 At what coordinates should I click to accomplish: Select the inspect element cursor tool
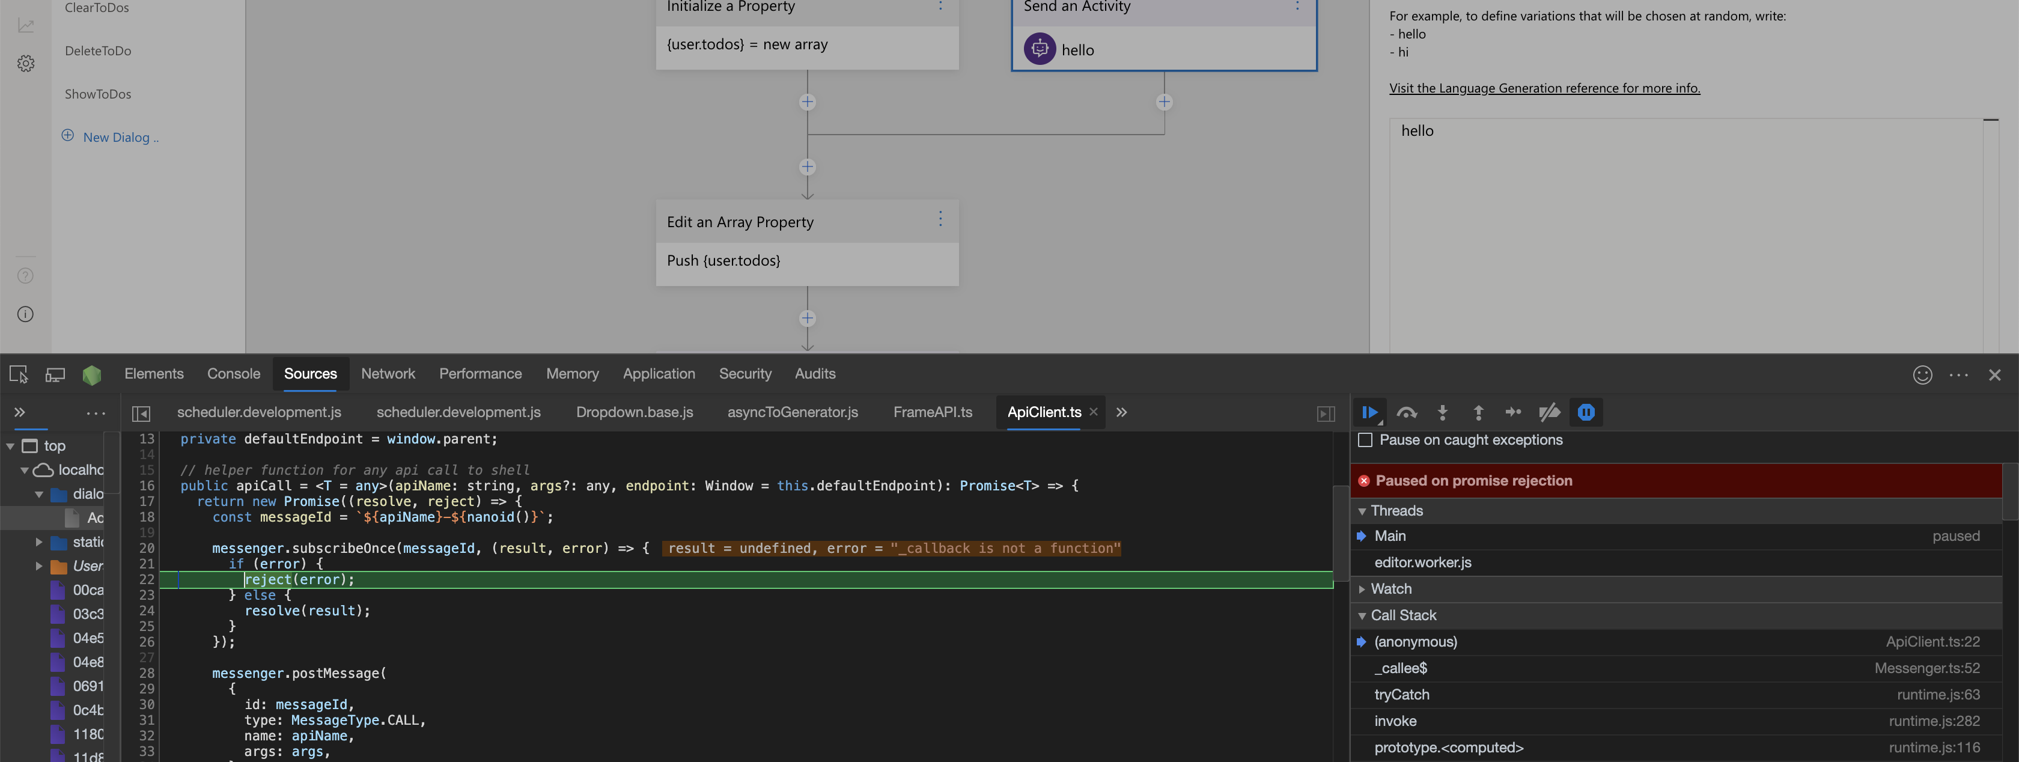coord(17,374)
